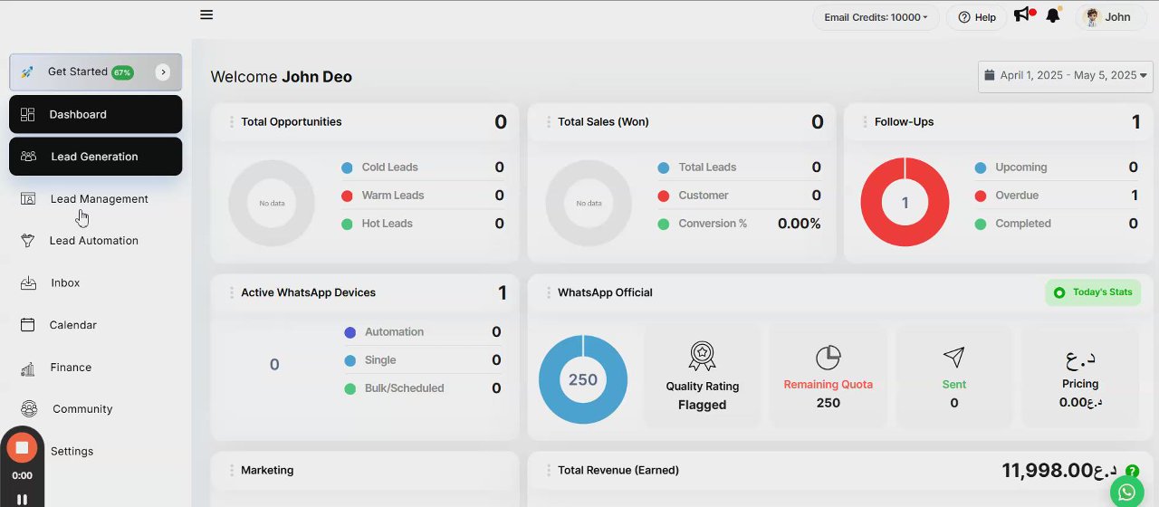Click the Total Opportunities card drag handle
1159x507 pixels.
pos(232,122)
